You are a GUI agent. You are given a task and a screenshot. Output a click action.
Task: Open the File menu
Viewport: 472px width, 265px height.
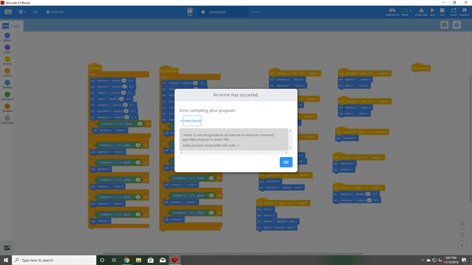(x=35, y=12)
